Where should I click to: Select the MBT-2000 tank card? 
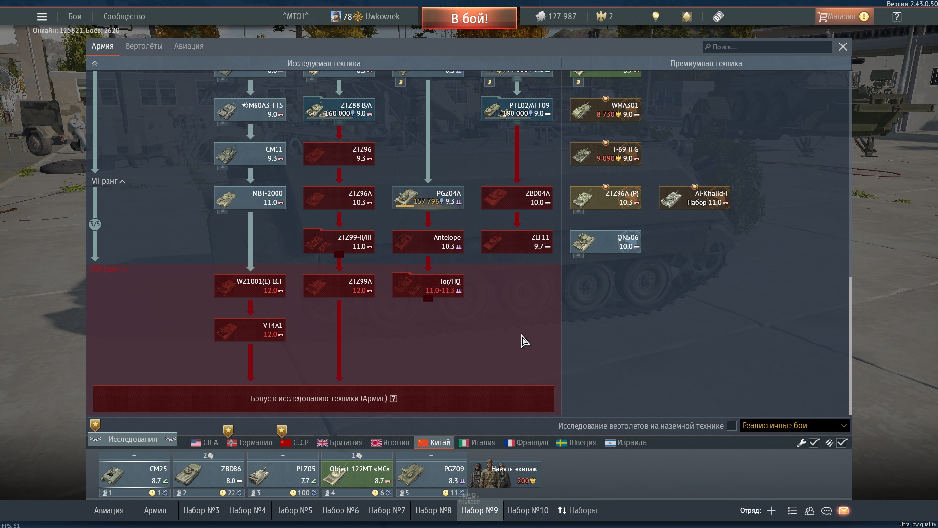250,198
